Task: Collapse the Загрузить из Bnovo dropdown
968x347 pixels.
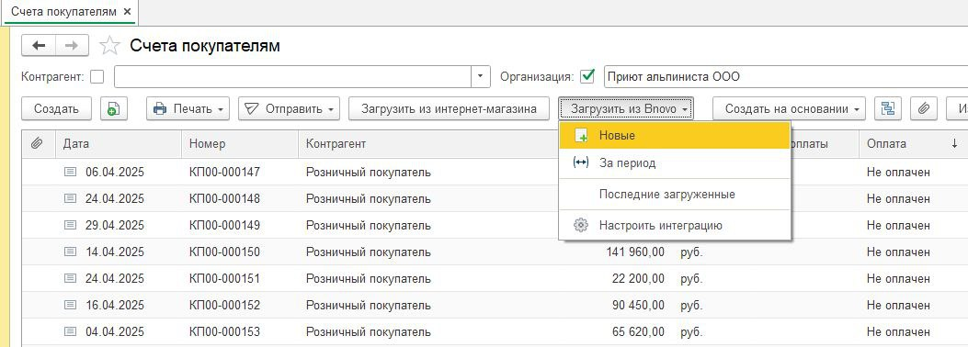Action: [x=627, y=108]
